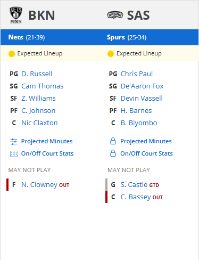Viewport: 199px width, 260px height.
Task: Click the Brooklyn Nets logo
Action: 16,15
